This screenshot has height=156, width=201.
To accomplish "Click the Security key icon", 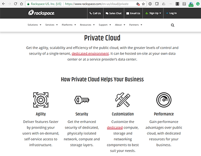I will pos(82,100).
